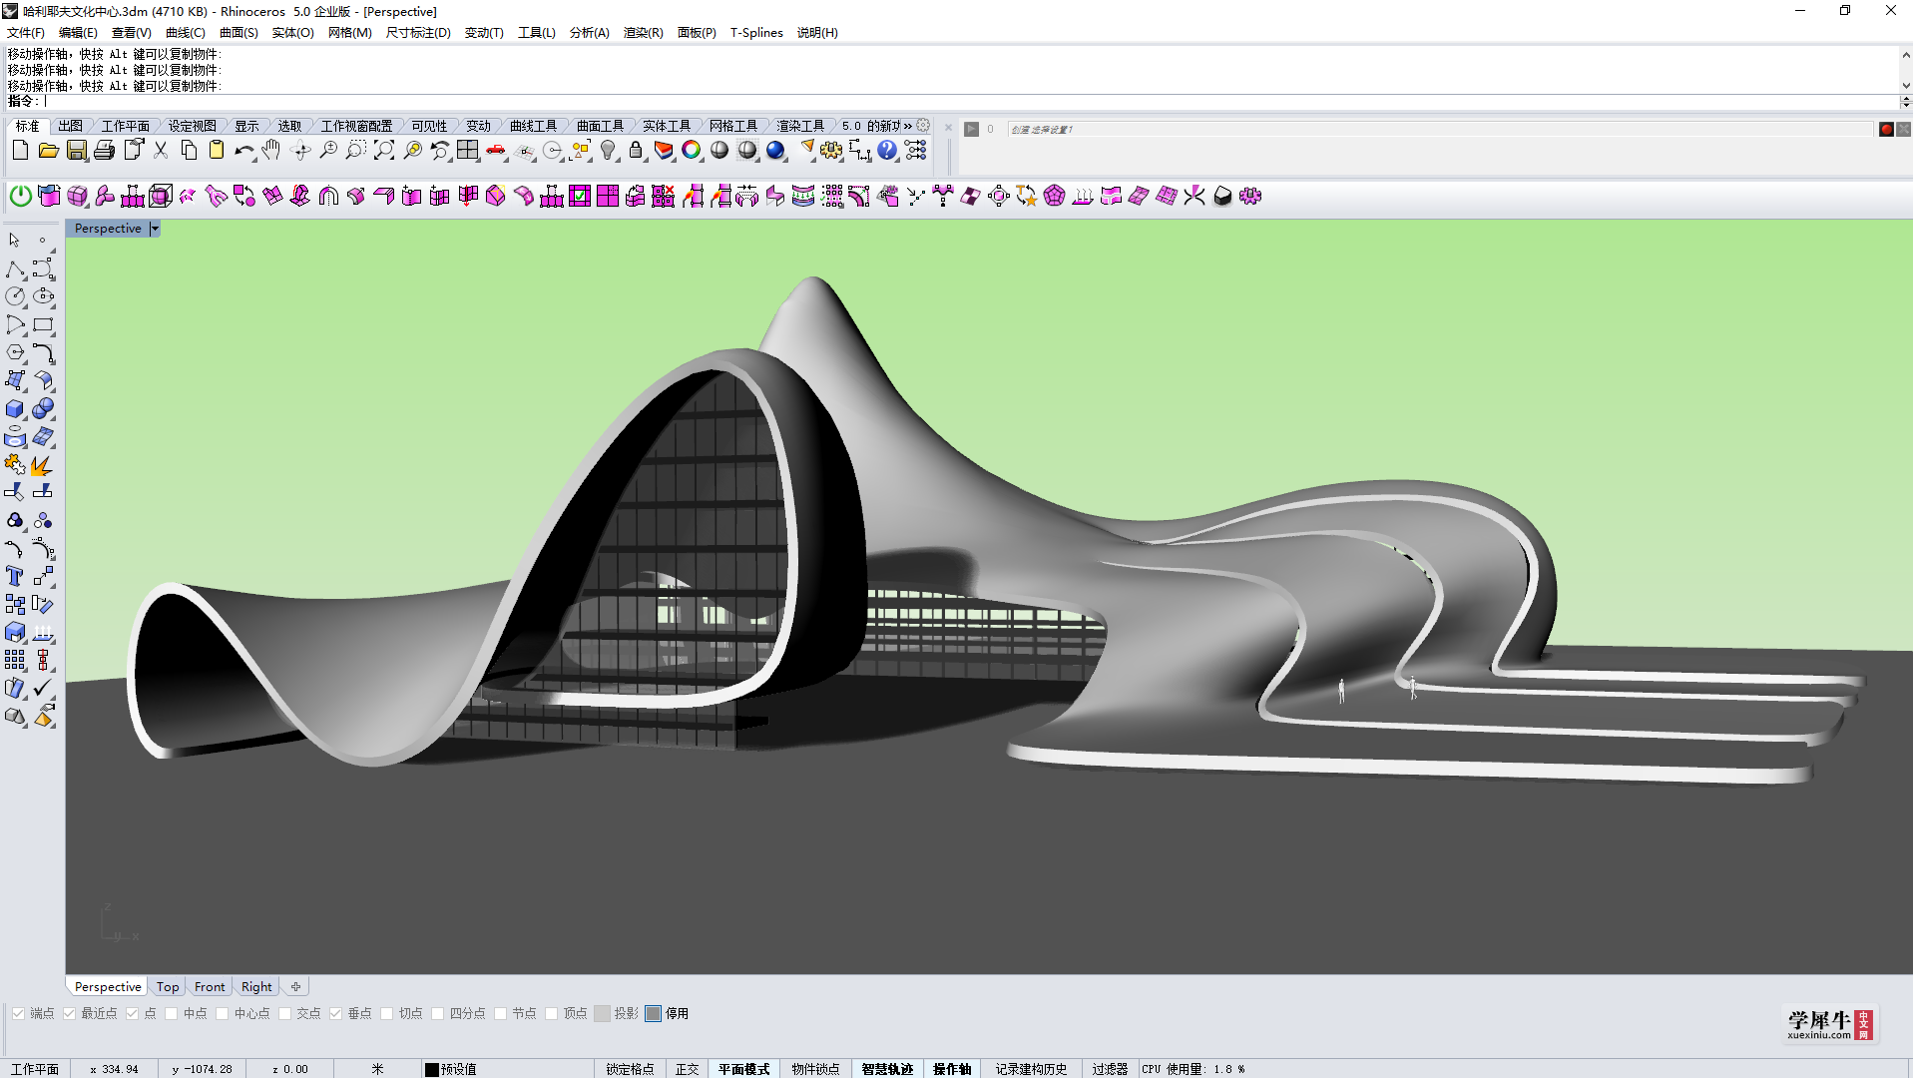Switch to the Front viewport tab

coord(210,986)
